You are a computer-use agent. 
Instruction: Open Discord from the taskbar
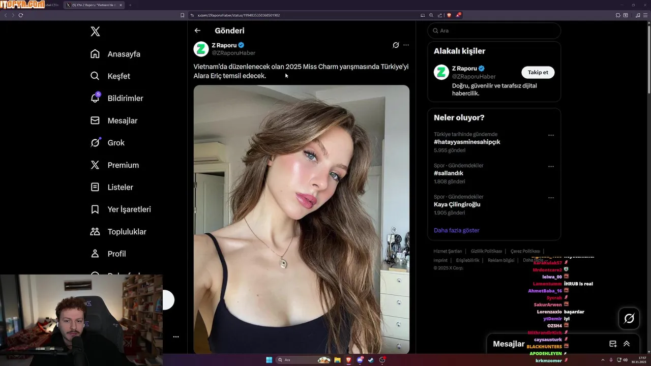pyautogui.click(x=360, y=360)
